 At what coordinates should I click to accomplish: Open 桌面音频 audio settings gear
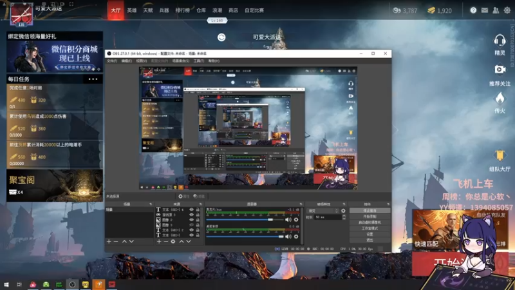296,237
